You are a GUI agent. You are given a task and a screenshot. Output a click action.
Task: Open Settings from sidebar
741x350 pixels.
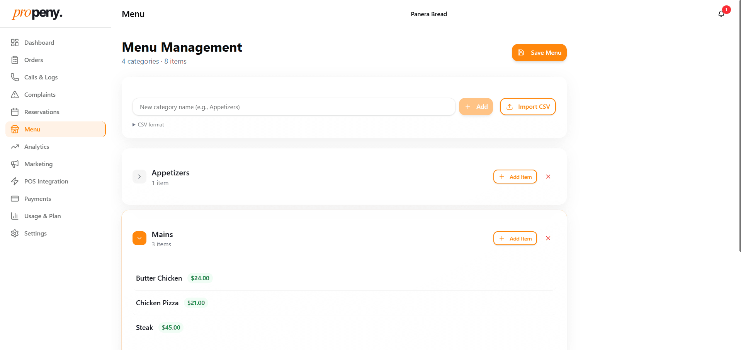pos(55,233)
